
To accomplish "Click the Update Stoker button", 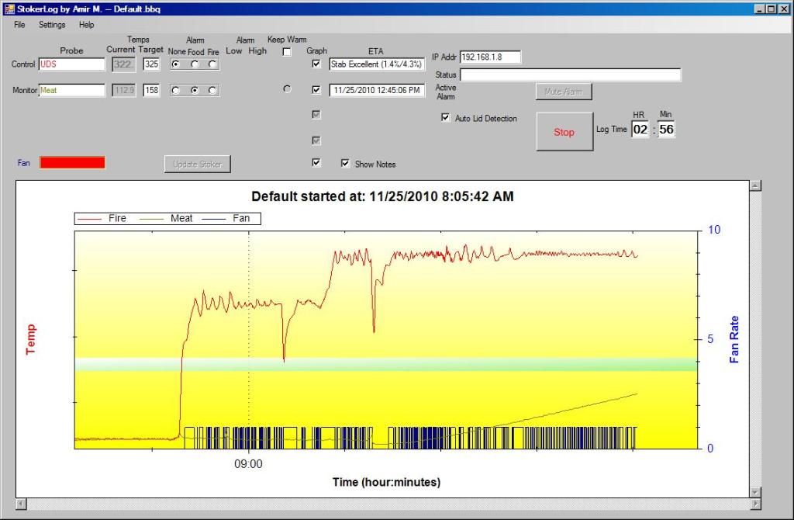I will click(198, 164).
